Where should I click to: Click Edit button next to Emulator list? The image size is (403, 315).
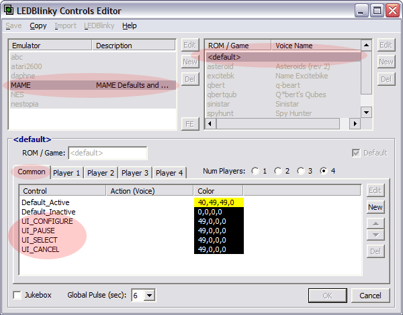click(190, 45)
